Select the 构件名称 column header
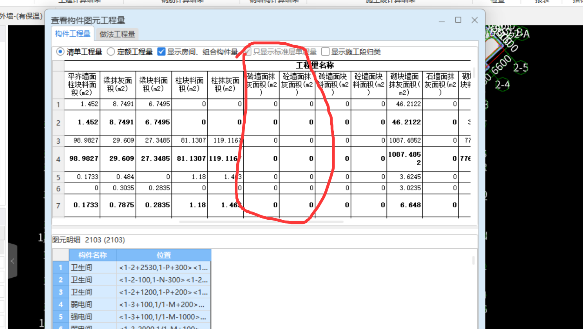The image size is (583, 329). (93, 255)
